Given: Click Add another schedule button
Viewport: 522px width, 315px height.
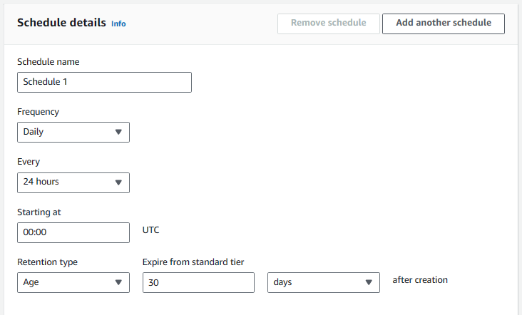Looking at the screenshot, I should pos(444,24).
